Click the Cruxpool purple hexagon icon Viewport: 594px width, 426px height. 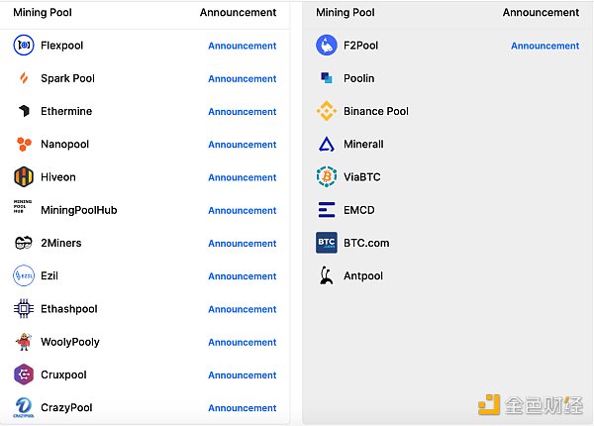coord(24,374)
